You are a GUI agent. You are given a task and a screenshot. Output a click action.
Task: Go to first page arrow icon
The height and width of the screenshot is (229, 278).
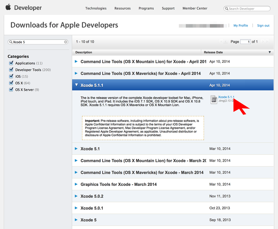(221, 42)
